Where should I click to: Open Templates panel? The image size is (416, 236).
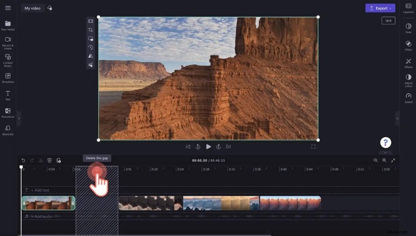tap(8, 78)
